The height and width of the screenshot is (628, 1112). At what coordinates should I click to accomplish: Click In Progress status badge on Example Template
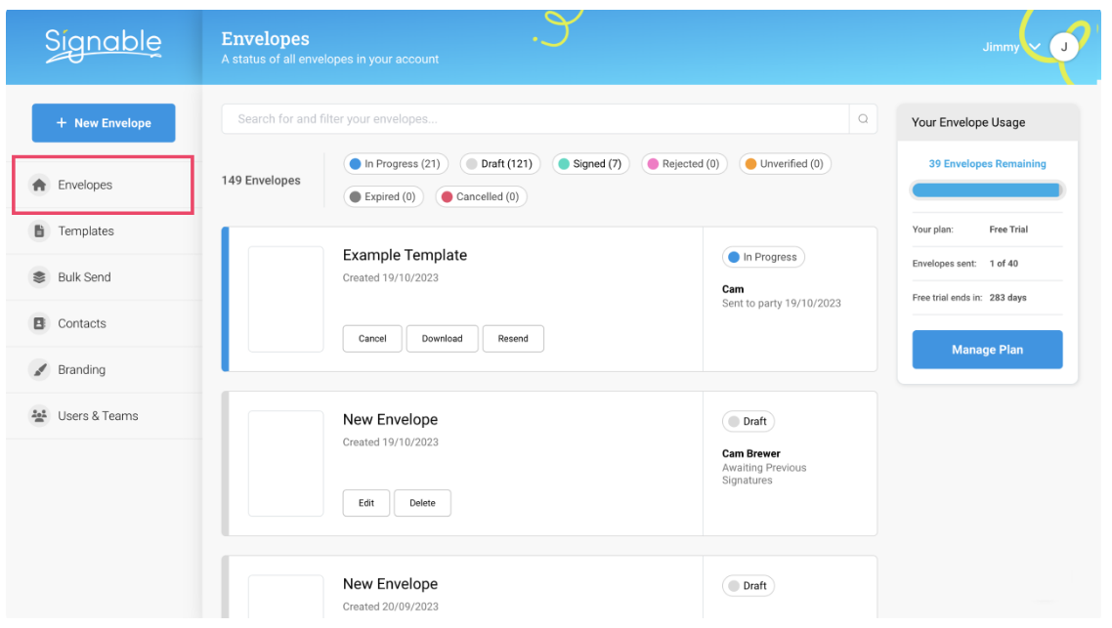click(763, 257)
